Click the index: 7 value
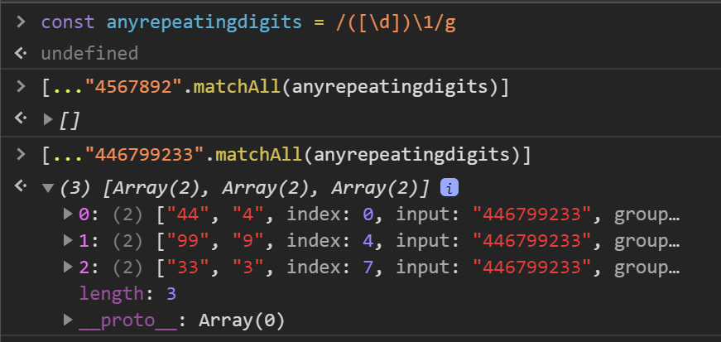The height and width of the screenshot is (342, 721). point(368,267)
